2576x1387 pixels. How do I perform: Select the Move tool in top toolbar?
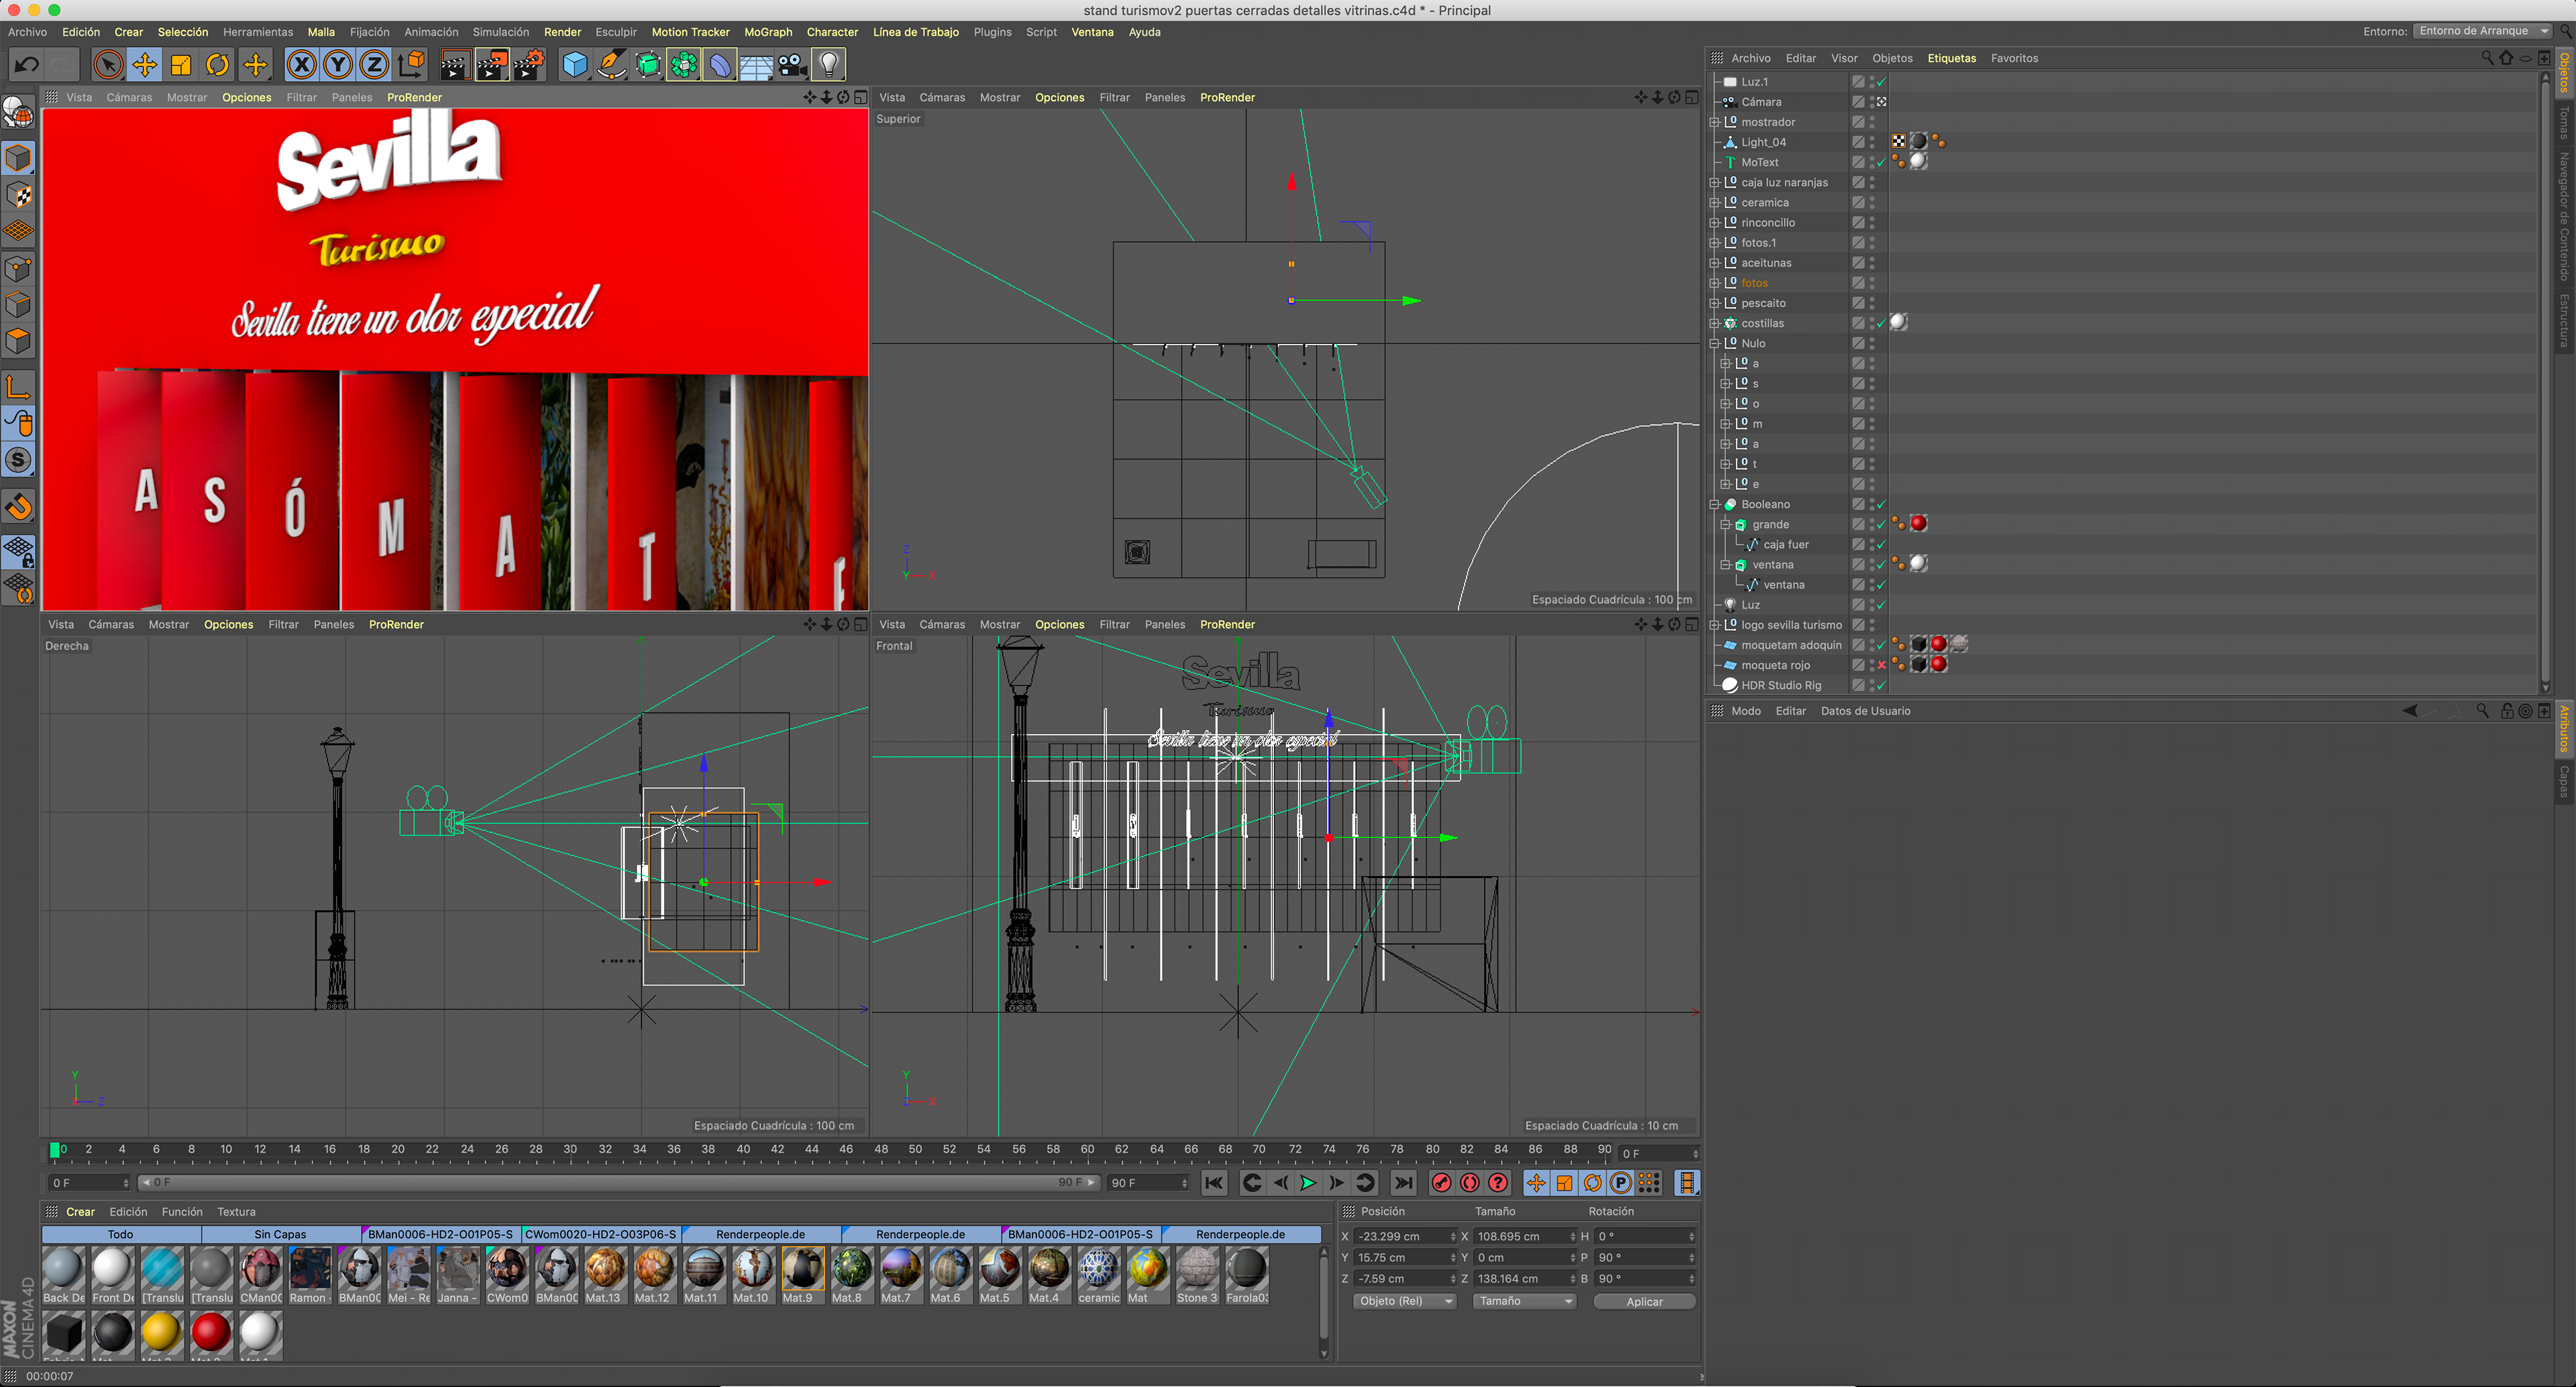[x=144, y=65]
